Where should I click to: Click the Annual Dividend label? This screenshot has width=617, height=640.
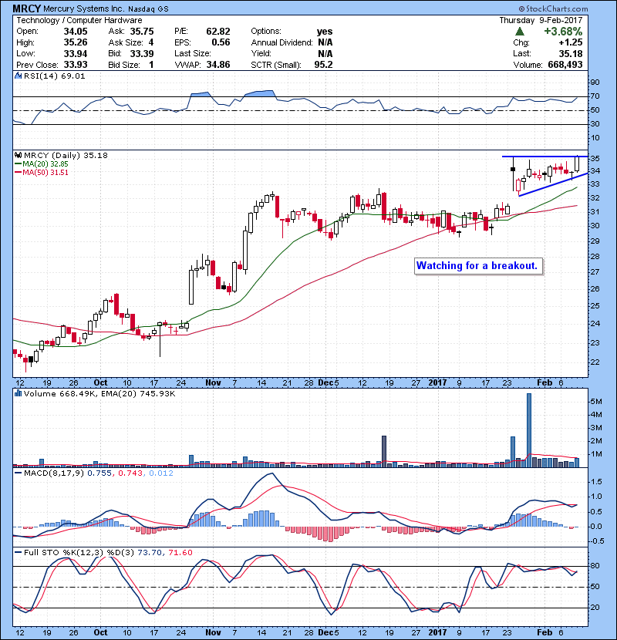[282, 42]
